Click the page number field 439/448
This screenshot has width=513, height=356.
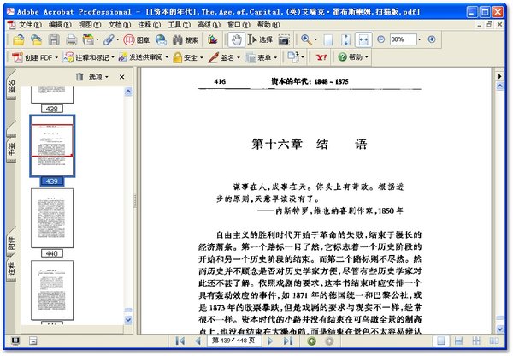(233, 341)
